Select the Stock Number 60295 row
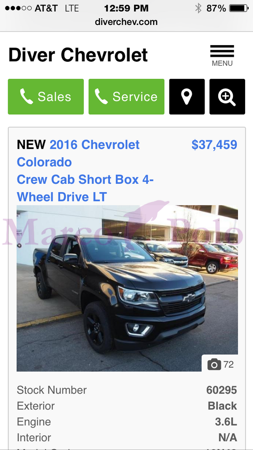This screenshot has height=450, width=253. [x=127, y=390]
